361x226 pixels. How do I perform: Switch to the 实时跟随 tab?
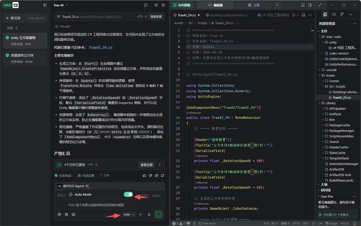182,5
